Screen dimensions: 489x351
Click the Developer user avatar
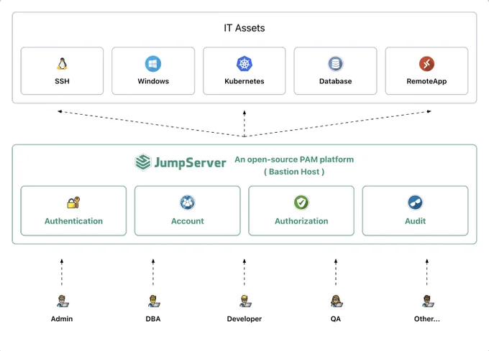(245, 301)
